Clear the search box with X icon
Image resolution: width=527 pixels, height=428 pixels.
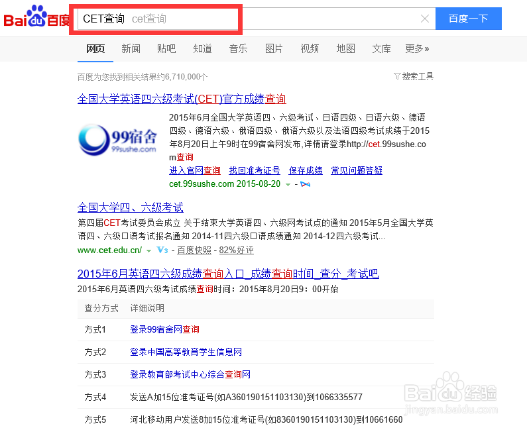click(x=425, y=19)
